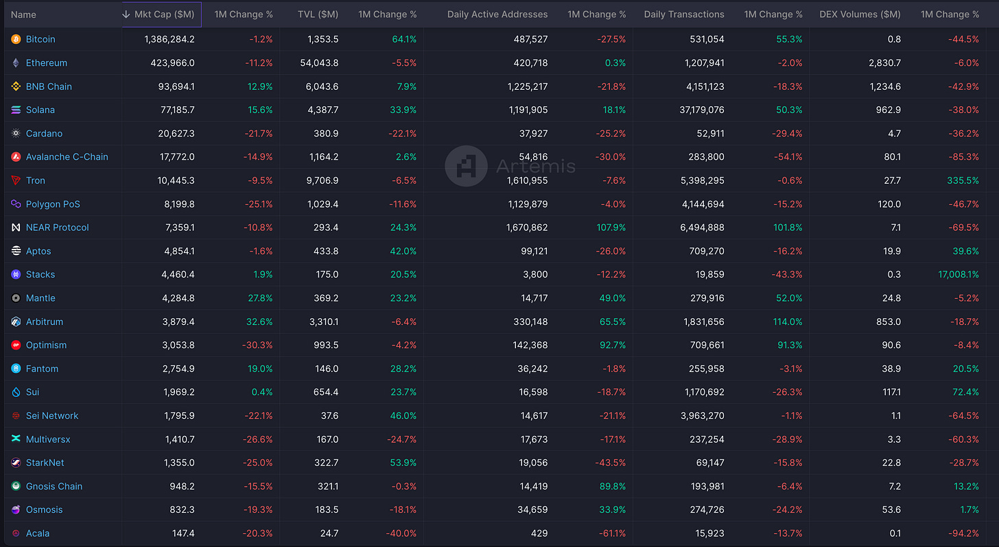Image resolution: width=999 pixels, height=547 pixels.
Task: Sort by 1M Change % after Mkt Cap
Action: tap(244, 14)
